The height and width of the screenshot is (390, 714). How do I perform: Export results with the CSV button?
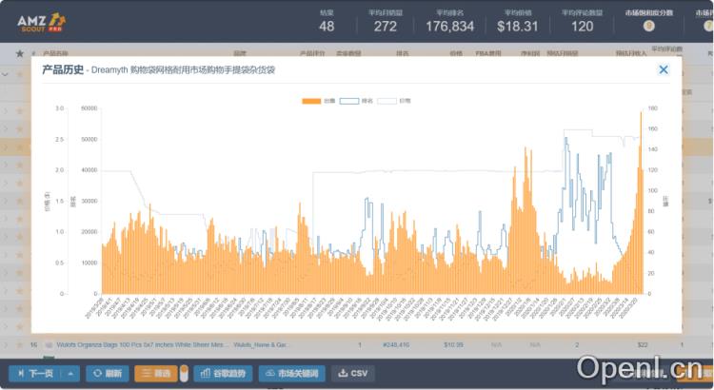point(352,373)
